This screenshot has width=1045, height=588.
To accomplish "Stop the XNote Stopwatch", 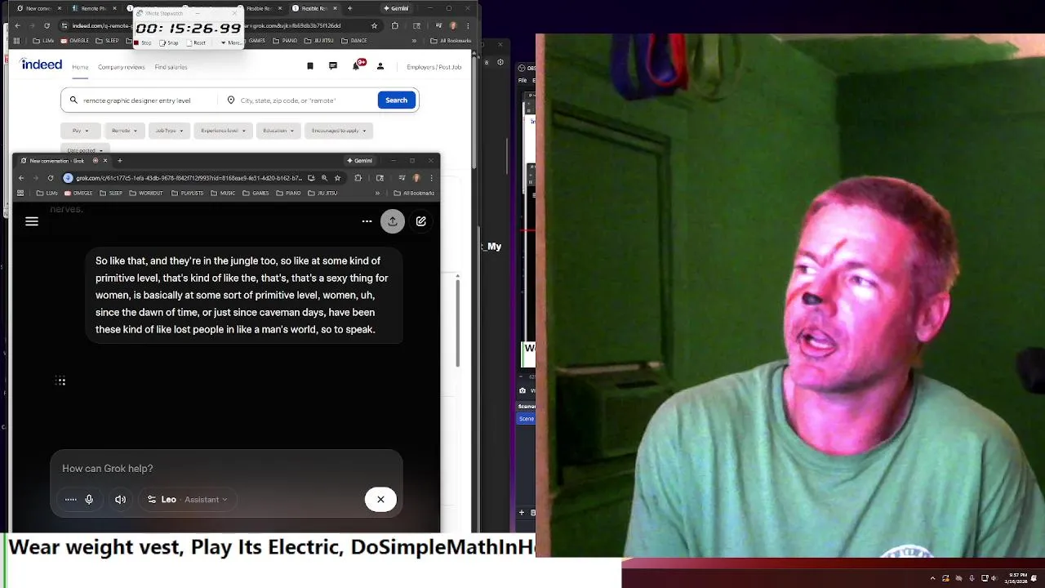I will point(143,42).
